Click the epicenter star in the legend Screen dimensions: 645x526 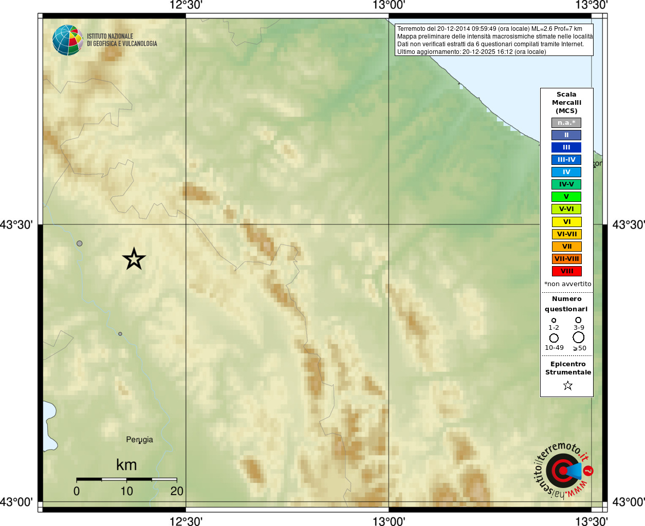pyautogui.click(x=567, y=385)
